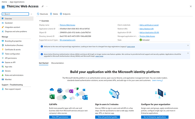
Task: Click the Owners people icon
Action: (x=3, y=71)
